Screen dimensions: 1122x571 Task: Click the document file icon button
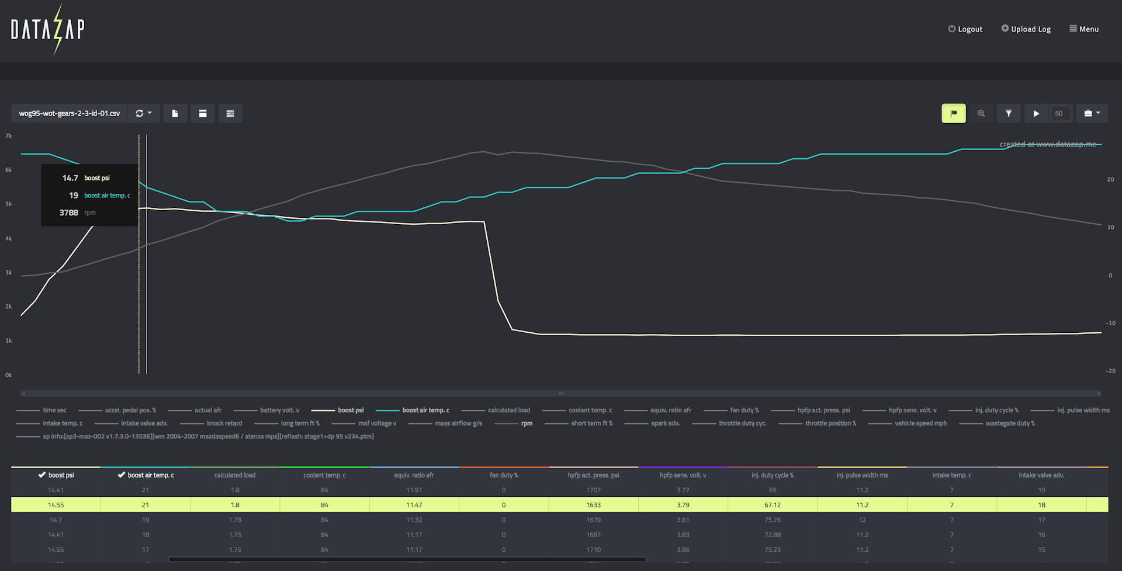175,113
